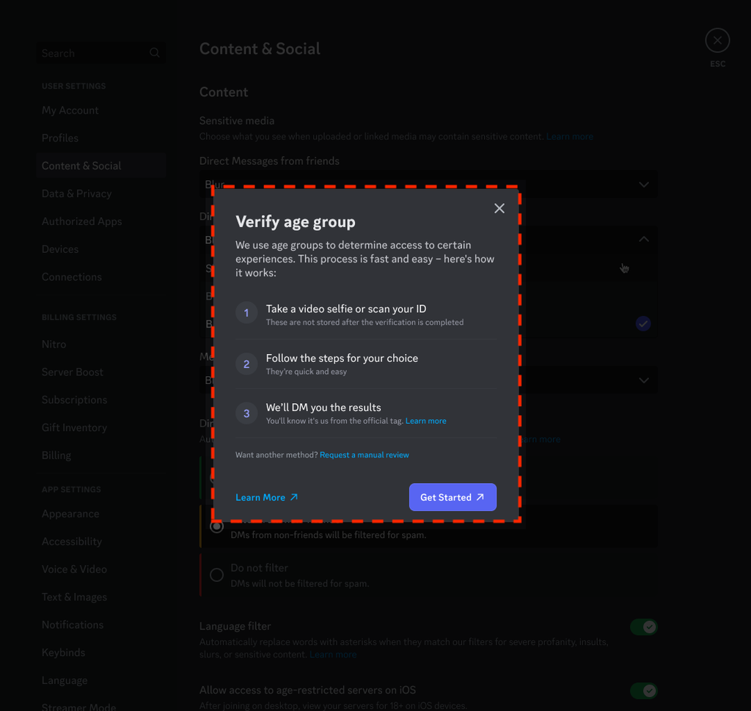Dismiss the Verify age group dialog with X
The width and height of the screenshot is (751, 711).
pos(499,208)
